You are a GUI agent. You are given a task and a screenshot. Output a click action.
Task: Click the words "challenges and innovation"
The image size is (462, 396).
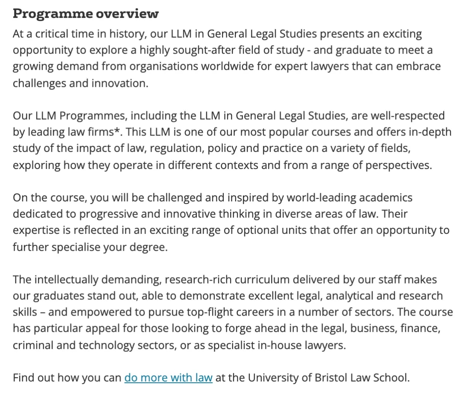coord(80,83)
